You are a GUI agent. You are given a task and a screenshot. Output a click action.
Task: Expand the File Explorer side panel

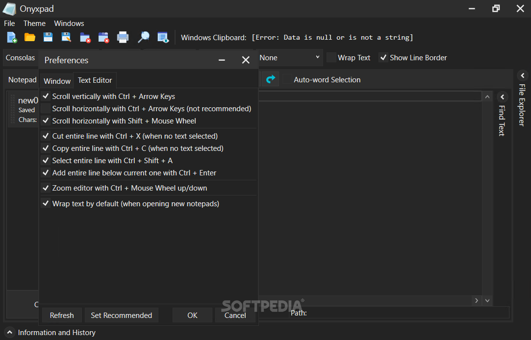click(x=523, y=75)
